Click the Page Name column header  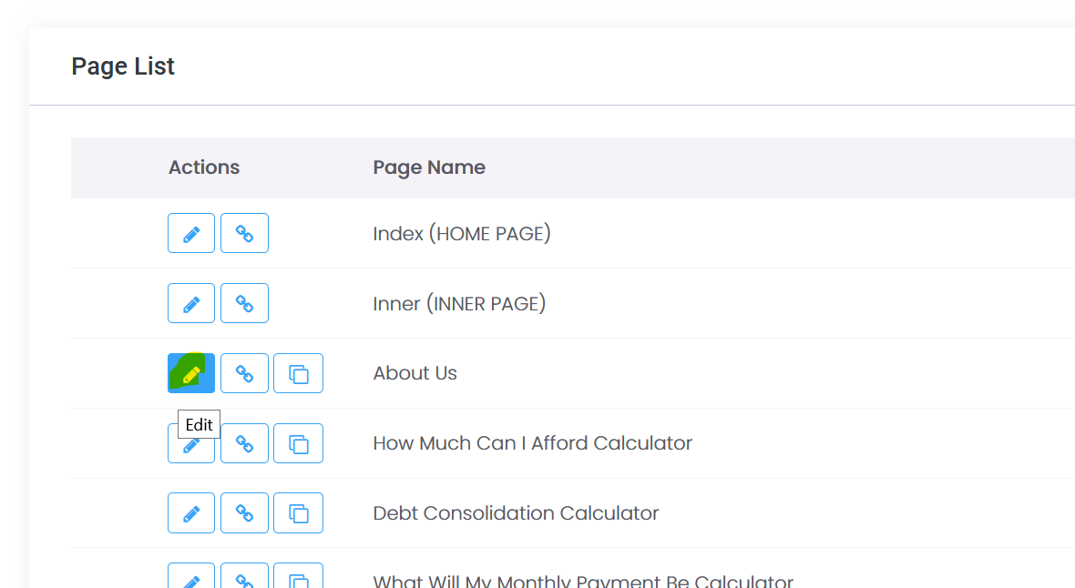[429, 167]
